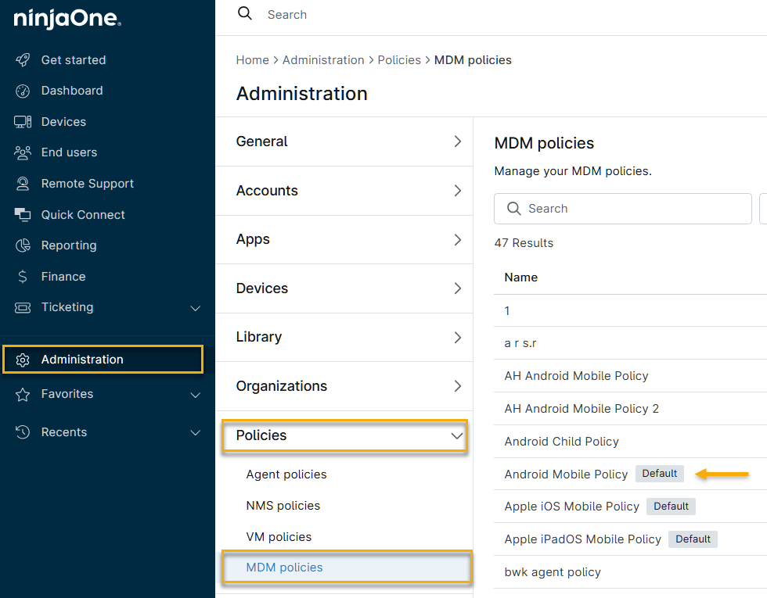Expand the Ticketing sidebar section chevron
The height and width of the screenshot is (598, 767).
point(195,308)
